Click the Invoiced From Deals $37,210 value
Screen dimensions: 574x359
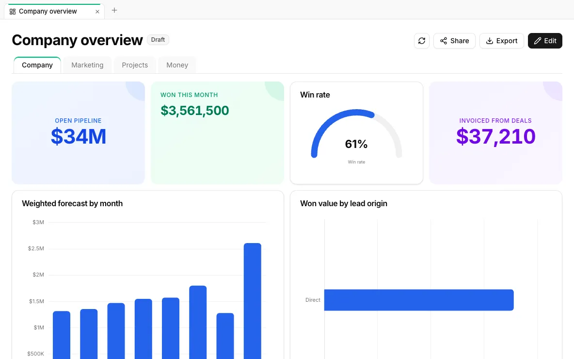click(x=495, y=136)
